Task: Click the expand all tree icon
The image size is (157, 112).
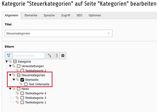Action: point(50,55)
